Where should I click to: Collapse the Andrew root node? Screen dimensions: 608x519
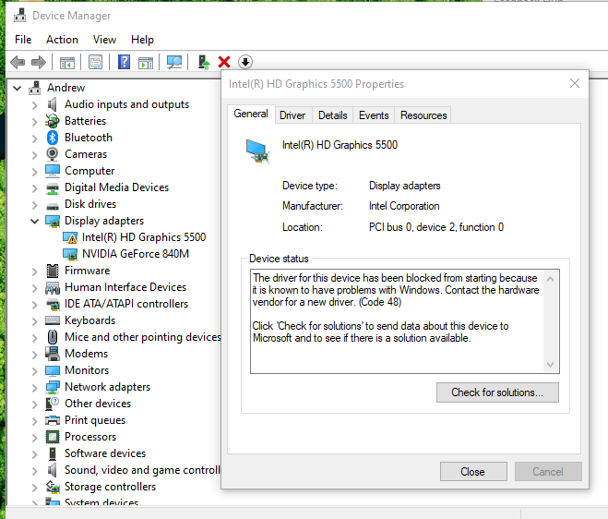(x=17, y=88)
